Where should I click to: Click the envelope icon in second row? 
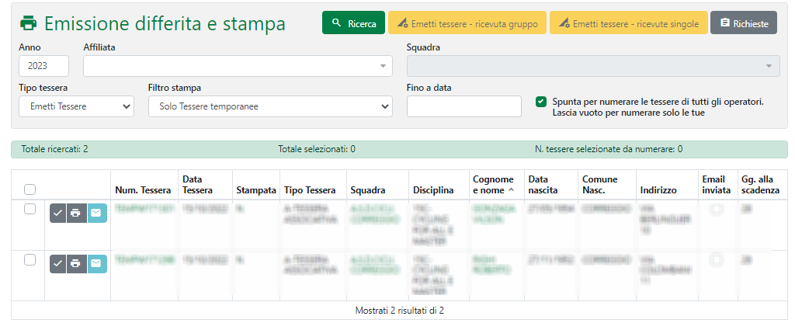96,264
